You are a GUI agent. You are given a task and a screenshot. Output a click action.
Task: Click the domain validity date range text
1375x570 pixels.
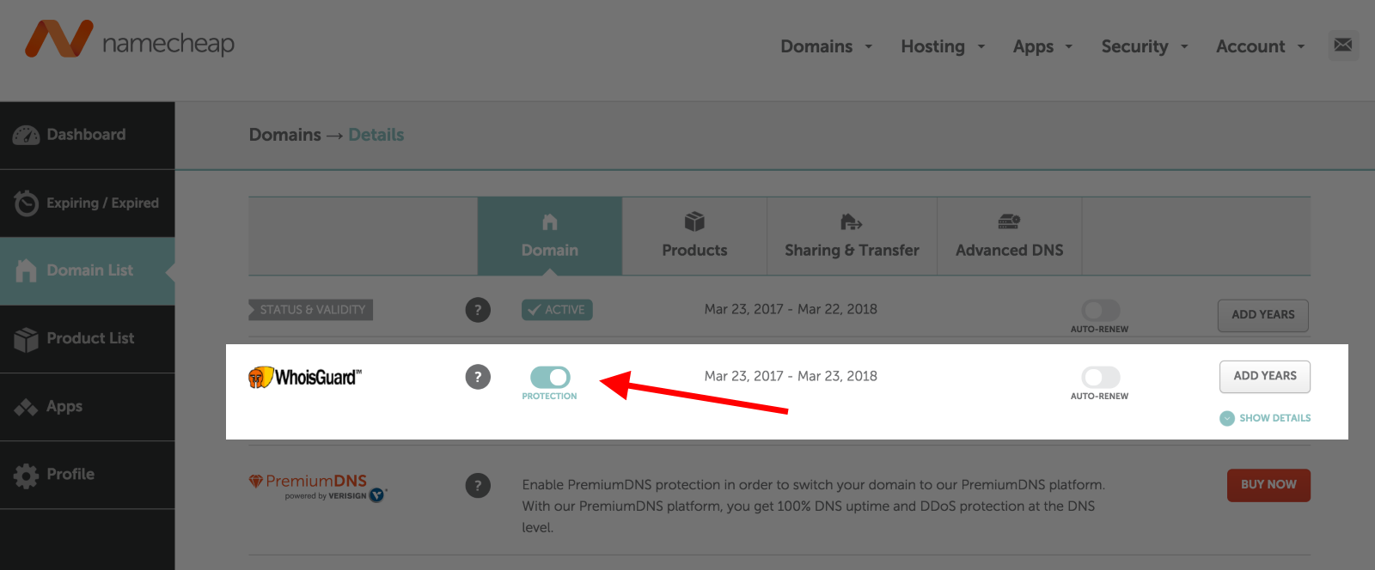(x=791, y=309)
